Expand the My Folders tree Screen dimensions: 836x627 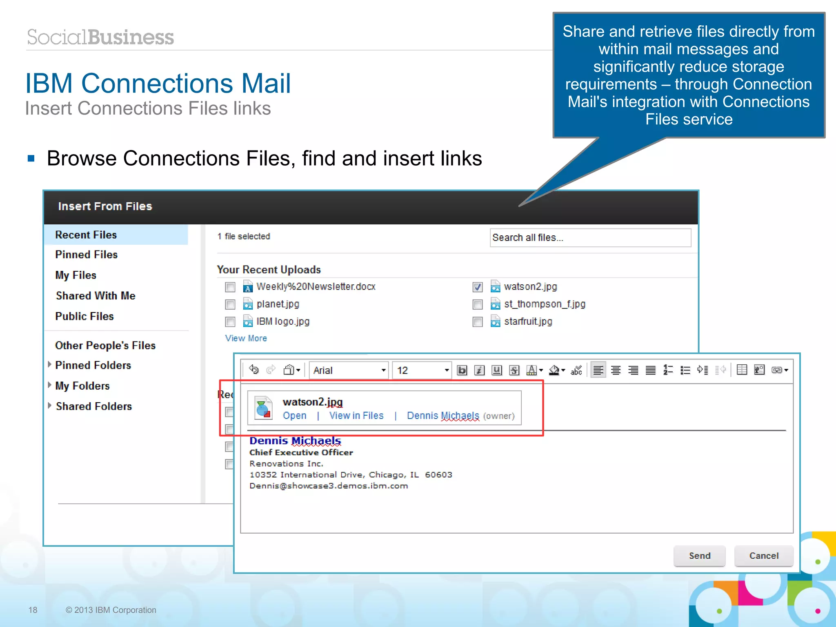(49, 385)
